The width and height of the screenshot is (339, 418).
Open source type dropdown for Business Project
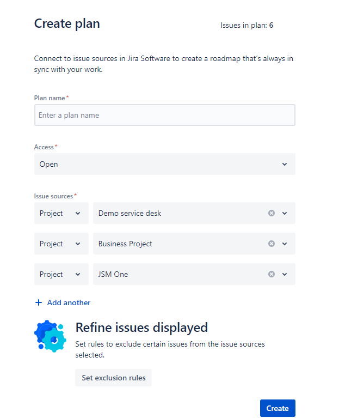(x=61, y=244)
